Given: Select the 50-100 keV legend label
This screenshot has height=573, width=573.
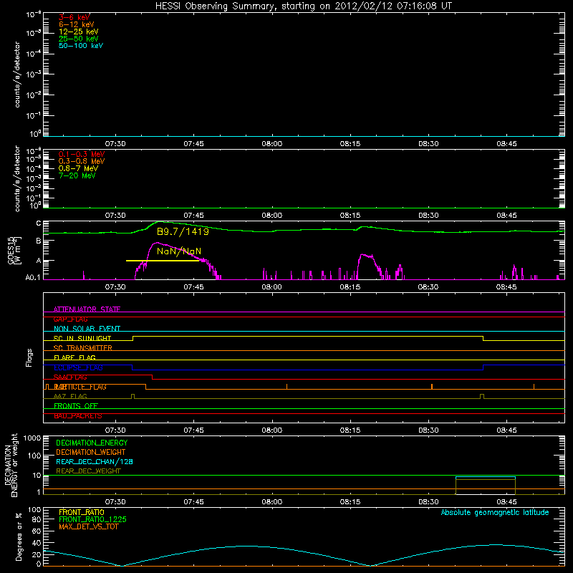Looking at the screenshot, I should (x=81, y=46).
